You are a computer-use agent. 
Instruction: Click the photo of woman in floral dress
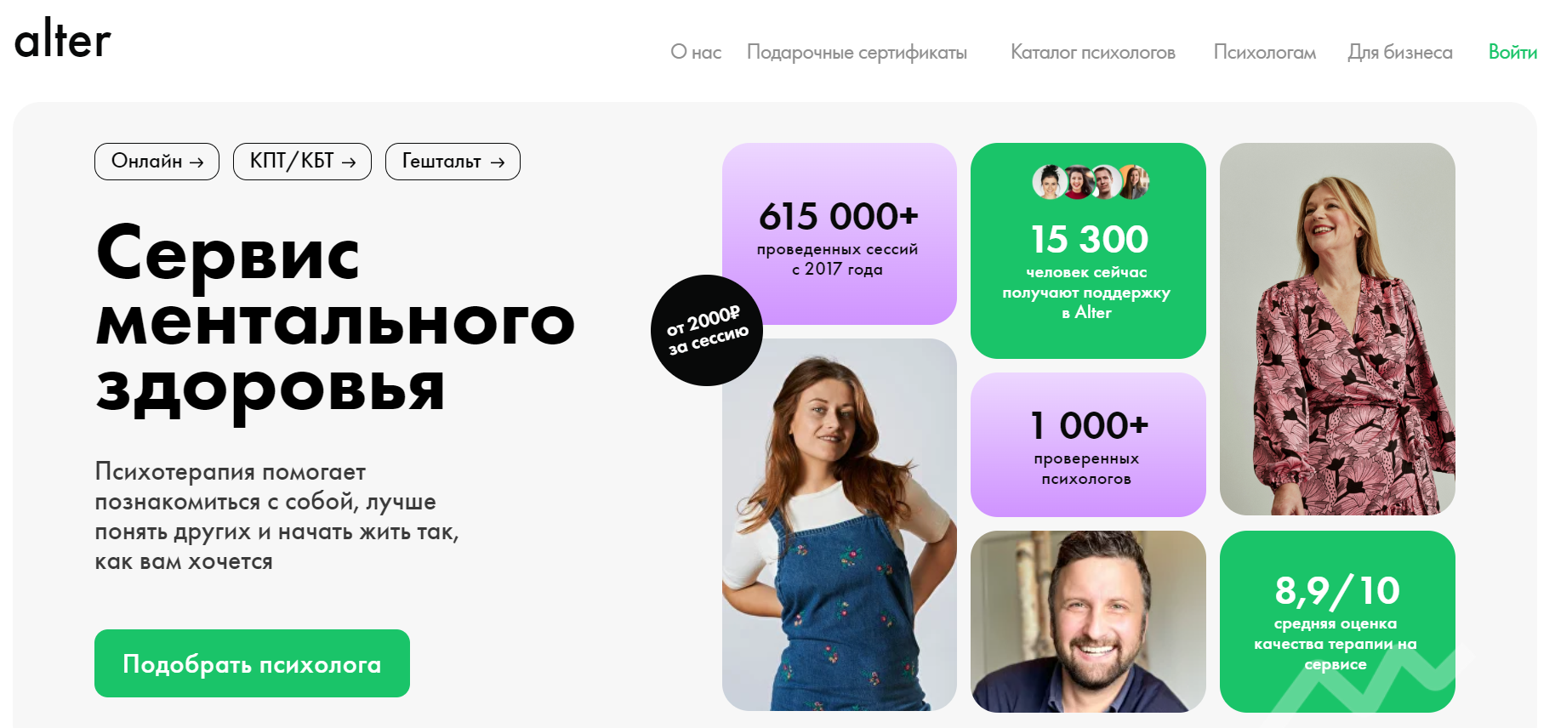(1337, 329)
